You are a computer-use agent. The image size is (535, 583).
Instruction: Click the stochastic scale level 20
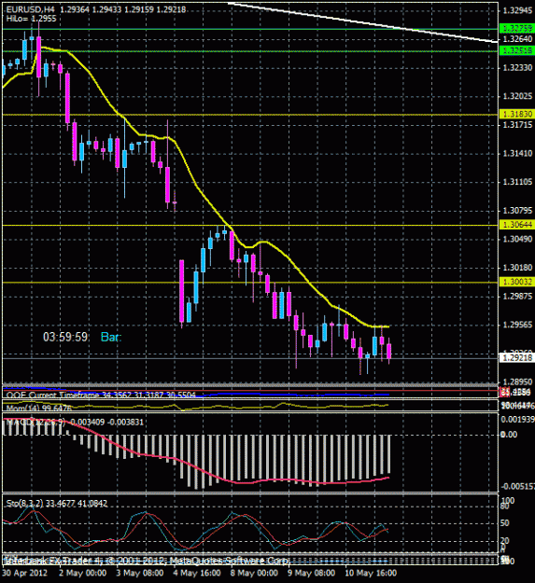click(x=505, y=541)
